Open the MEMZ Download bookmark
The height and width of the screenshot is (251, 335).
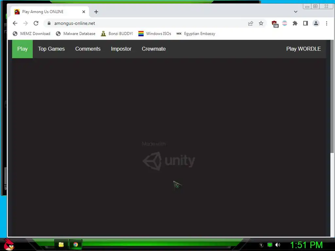[x=31, y=34]
